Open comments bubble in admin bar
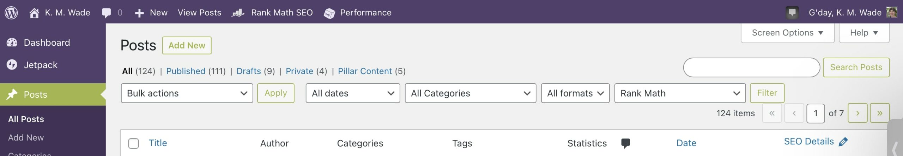The height and width of the screenshot is (156, 903). 106,13
